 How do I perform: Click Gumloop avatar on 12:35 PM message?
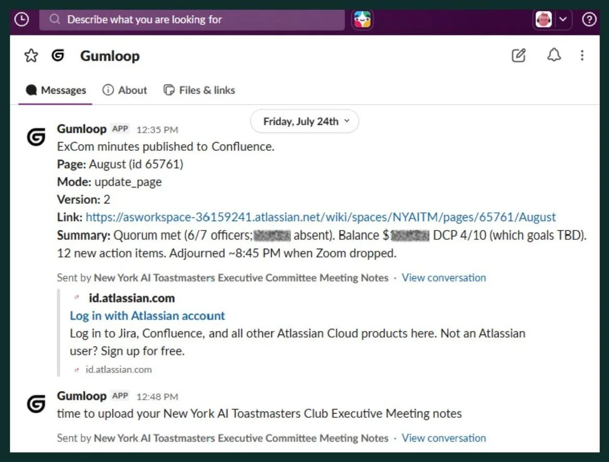coord(36,137)
